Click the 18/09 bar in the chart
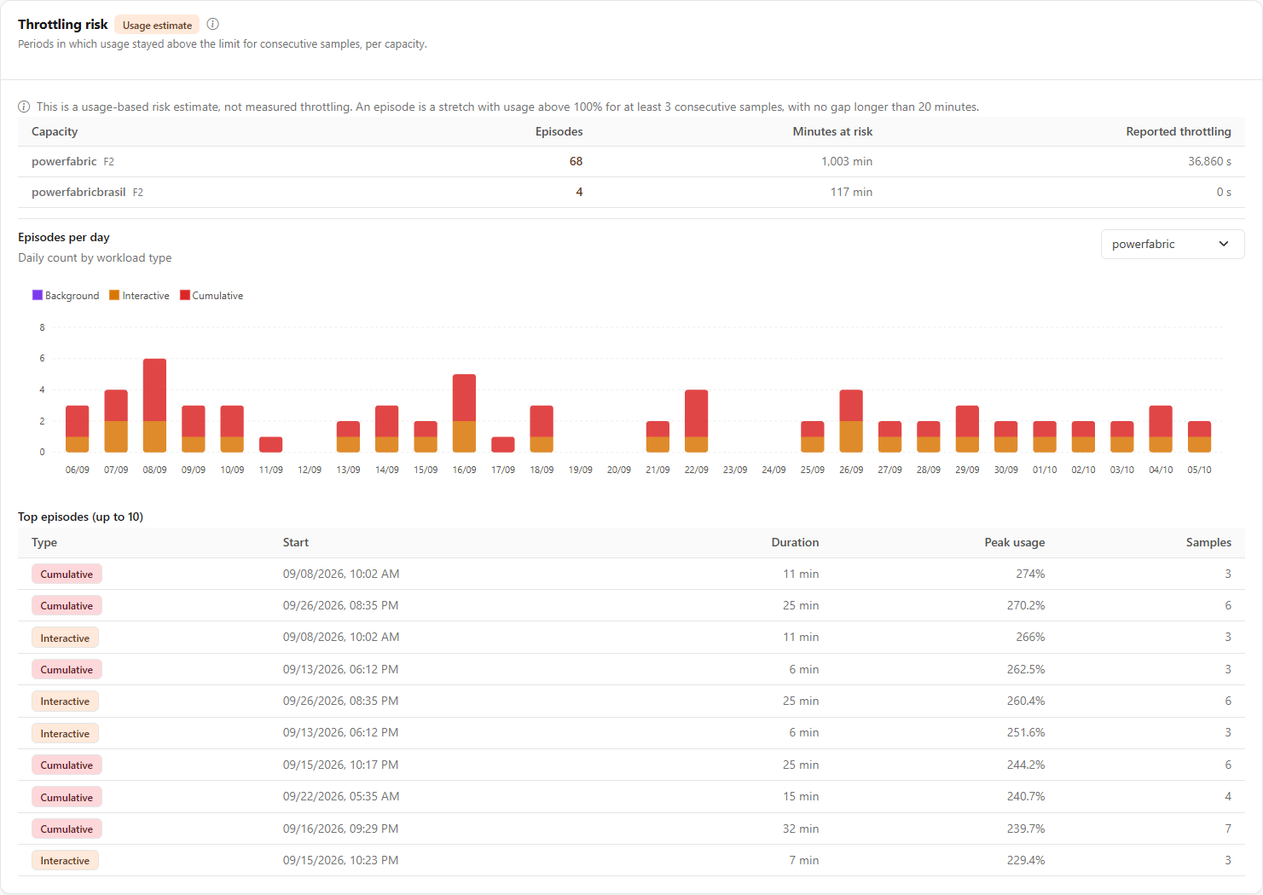This screenshot has width=1263, height=895. (542, 429)
